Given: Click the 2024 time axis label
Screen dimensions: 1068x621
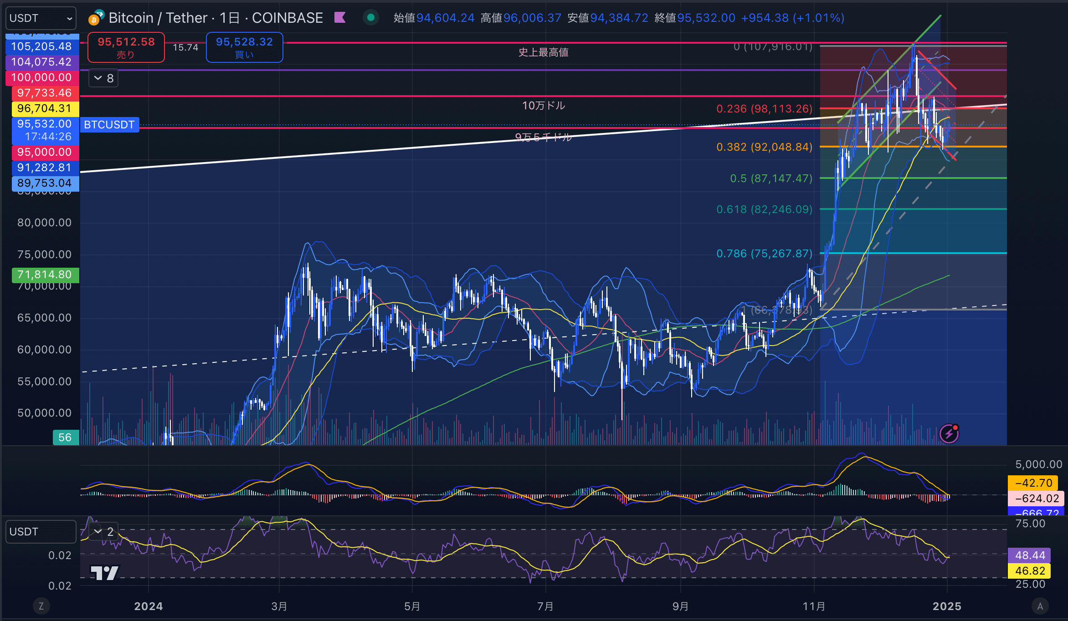Looking at the screenshot, I should pyautogui.click(x=149, y=606).
